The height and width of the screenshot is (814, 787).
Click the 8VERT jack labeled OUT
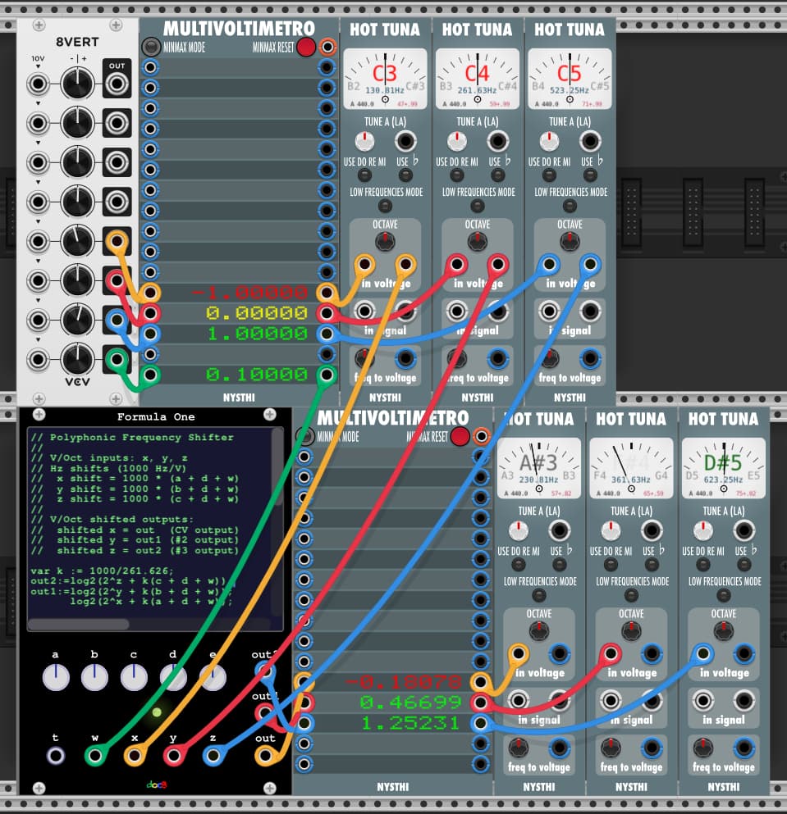[x=117, y=84]
